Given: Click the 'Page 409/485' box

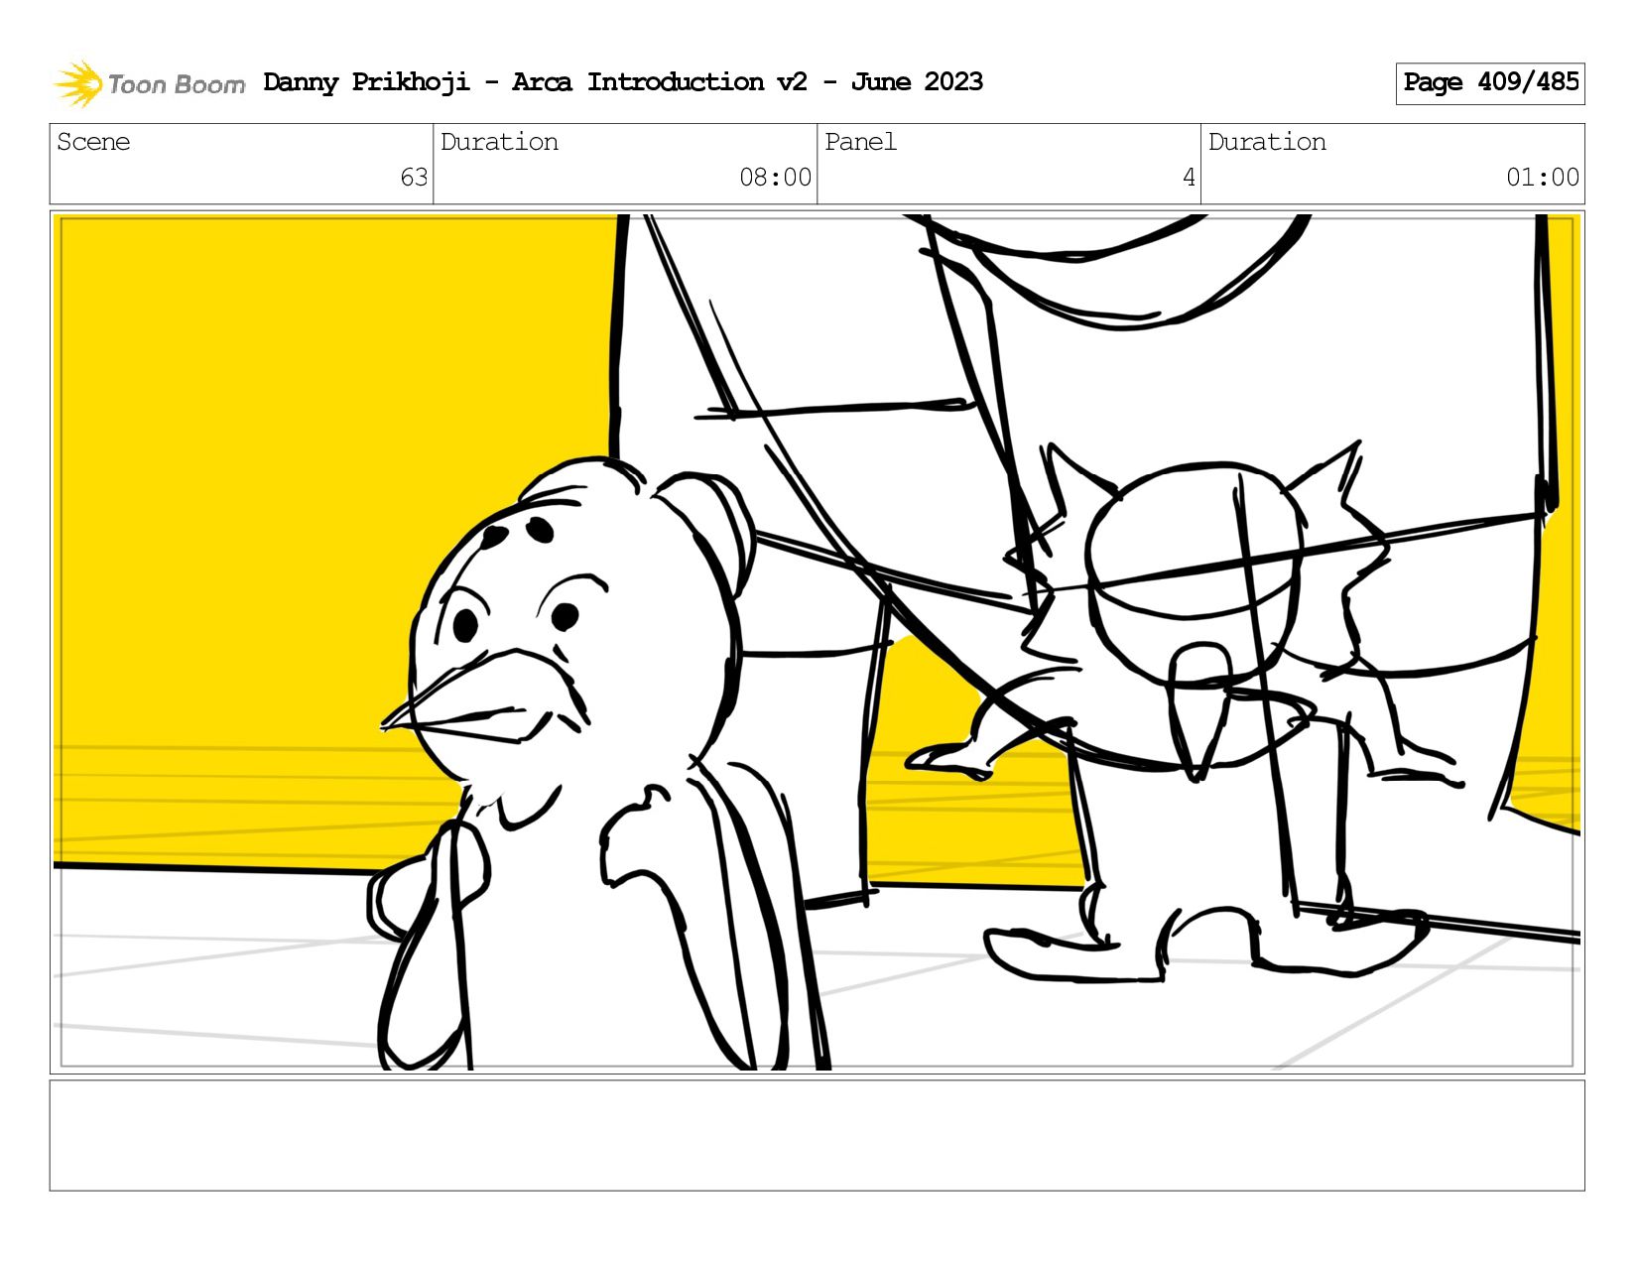Looking at the screenshot, I should coord(1490,83).
